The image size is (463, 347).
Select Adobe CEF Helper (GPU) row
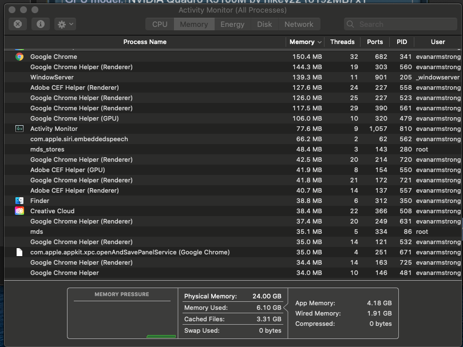pyautogui.click(x=233, y=170)
